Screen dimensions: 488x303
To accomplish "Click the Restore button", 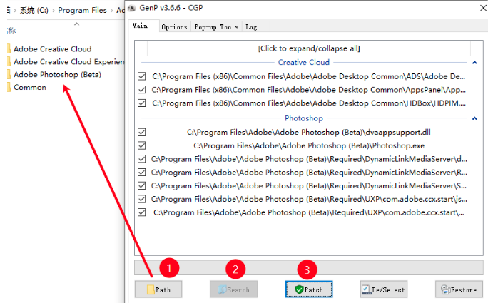I will pos(459,289).
